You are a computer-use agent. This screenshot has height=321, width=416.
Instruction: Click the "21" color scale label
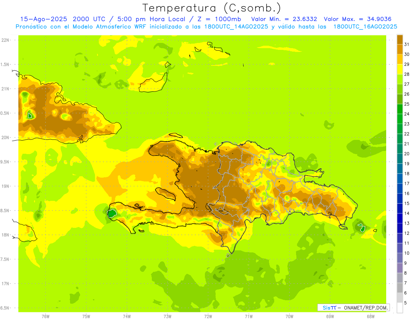[407, 144]
